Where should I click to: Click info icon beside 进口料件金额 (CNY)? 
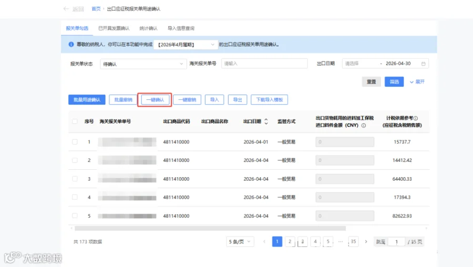coord(364,126)
